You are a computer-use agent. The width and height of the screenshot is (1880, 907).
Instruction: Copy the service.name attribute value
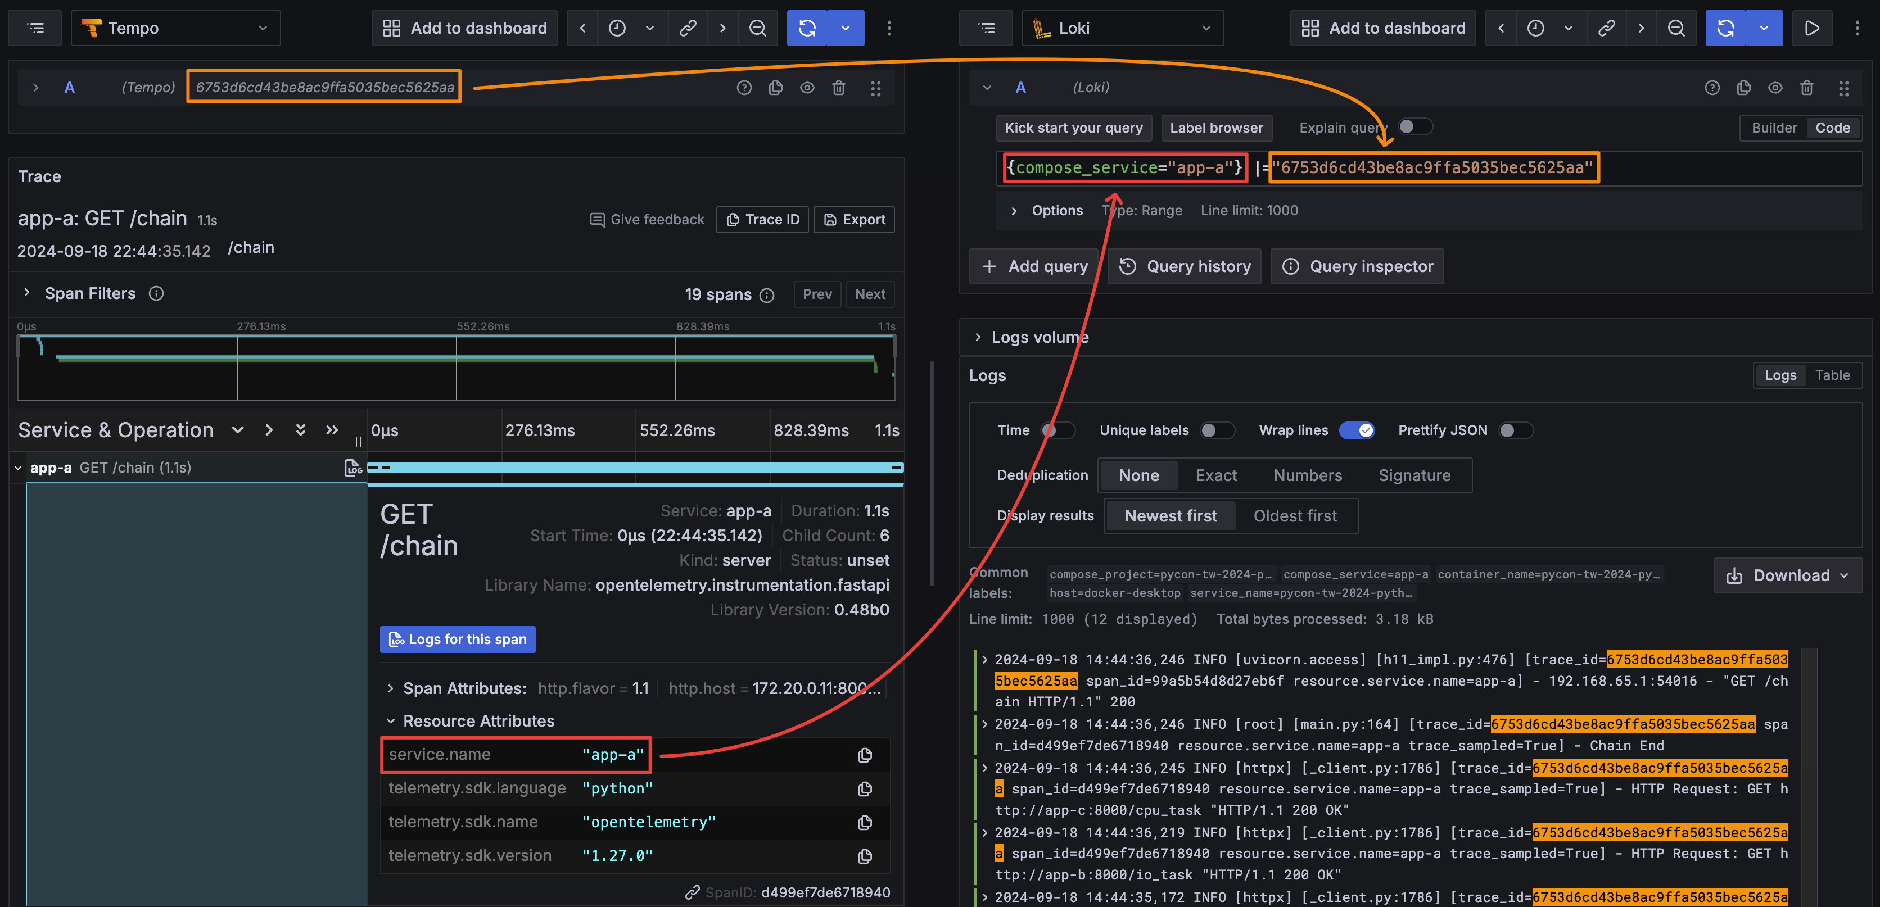point(865,755)
